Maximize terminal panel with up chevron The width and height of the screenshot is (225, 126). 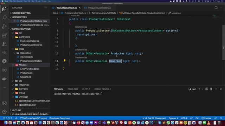click(x=216, y=89)
